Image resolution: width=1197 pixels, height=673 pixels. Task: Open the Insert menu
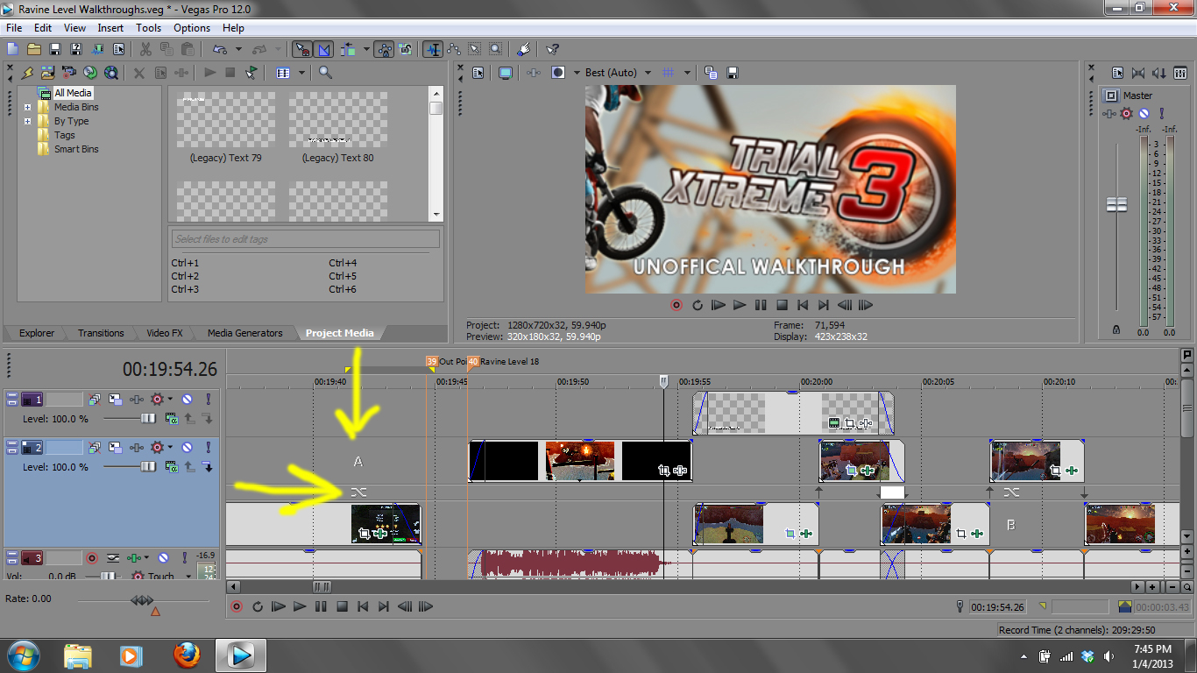click(110, 28)
